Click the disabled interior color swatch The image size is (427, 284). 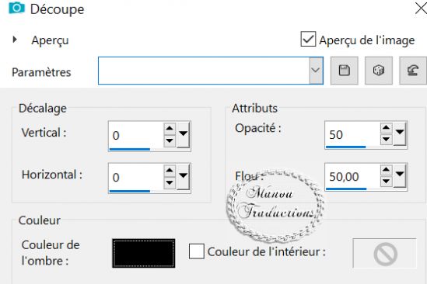pyautogui.click(x=384, y=253)
